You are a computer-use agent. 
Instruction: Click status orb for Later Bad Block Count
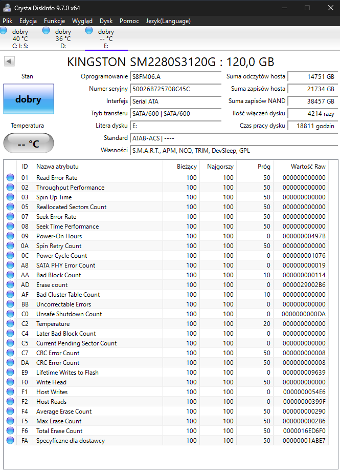tap(10, 333)
